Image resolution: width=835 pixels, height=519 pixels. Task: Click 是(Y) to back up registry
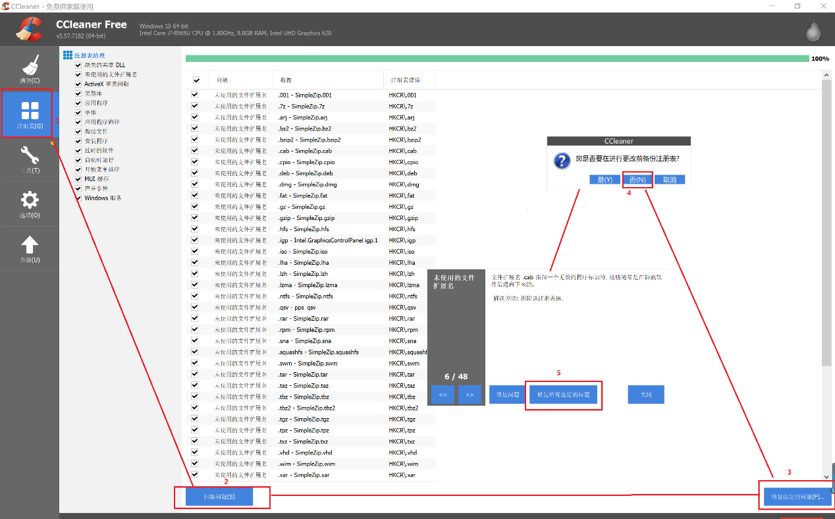click(x=605, y=180)
